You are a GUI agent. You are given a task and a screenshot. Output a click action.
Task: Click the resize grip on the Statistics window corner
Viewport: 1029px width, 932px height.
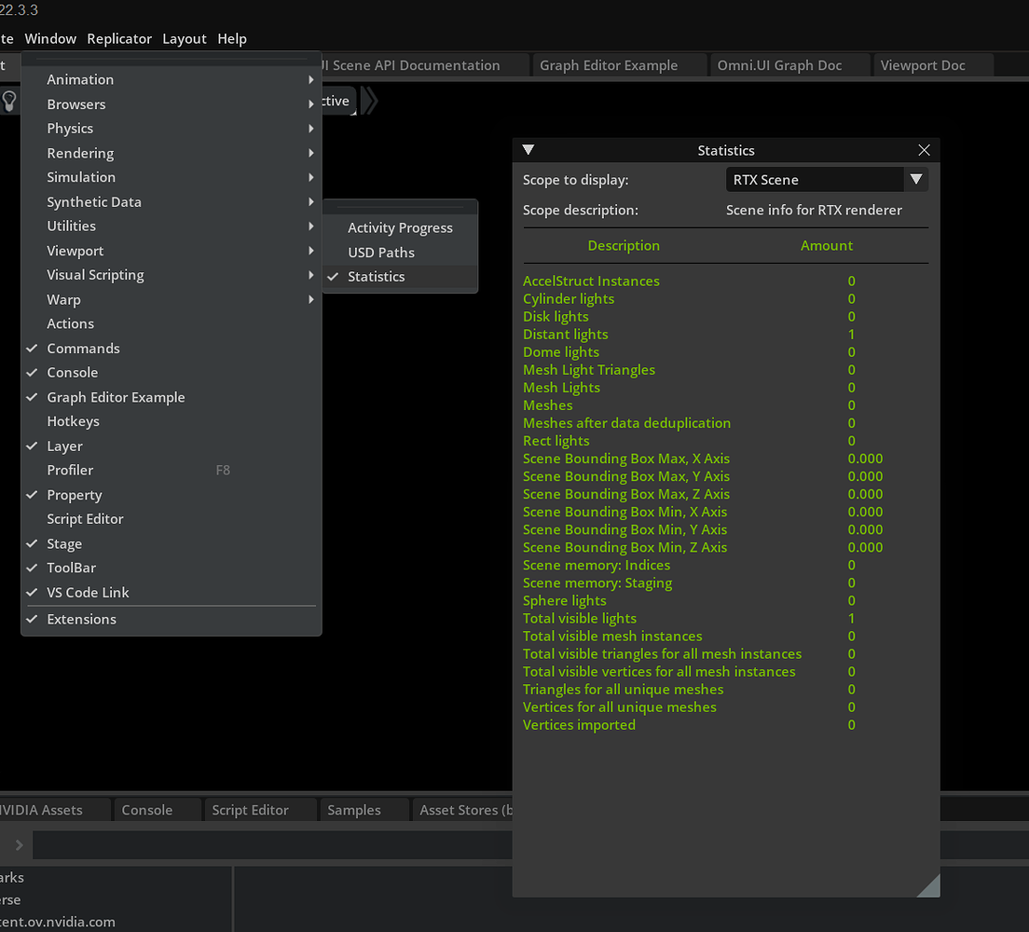(x=931, y=886)
